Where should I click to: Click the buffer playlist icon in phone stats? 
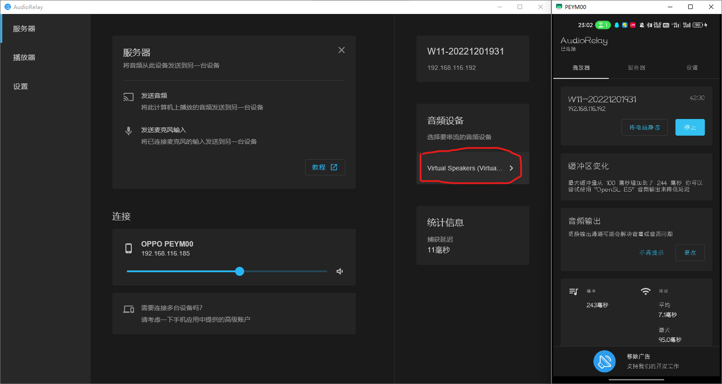click(x=574, y=292)
